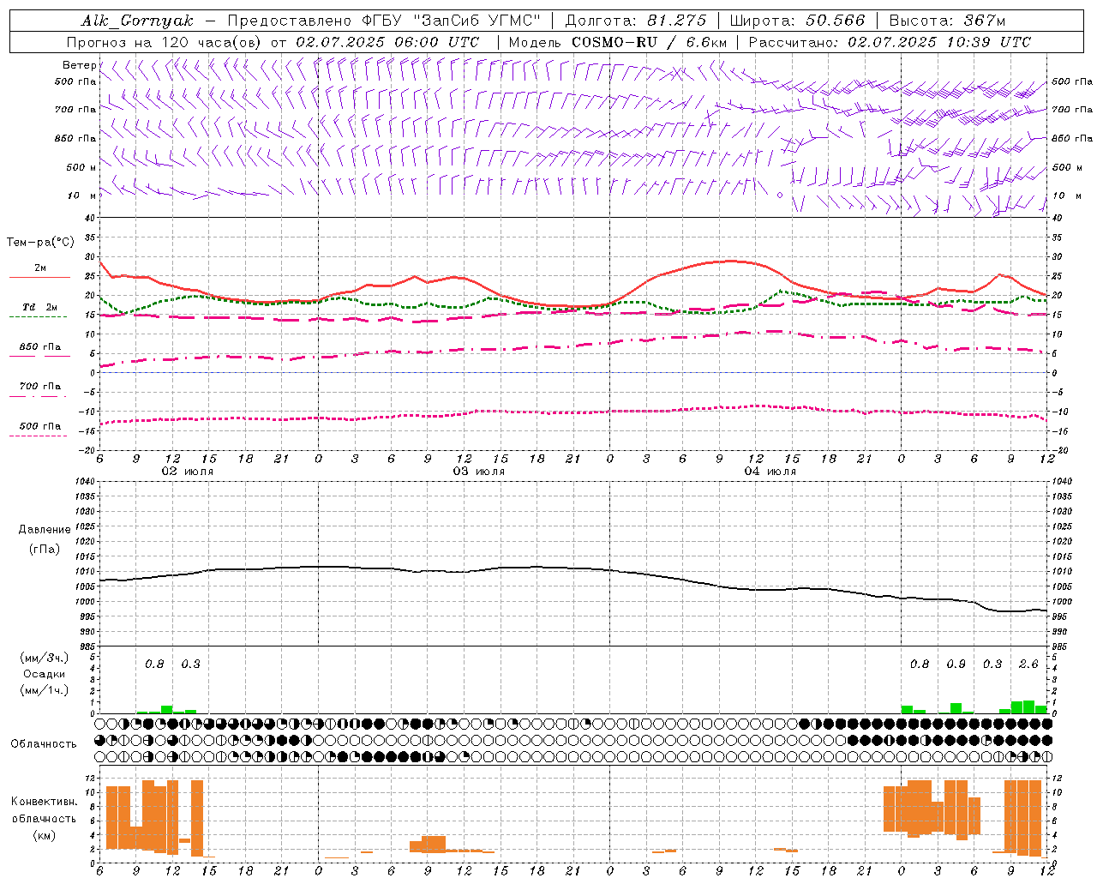1097x878 pixels.
Task: Click the 04 июля date label
Action: coord(770,472)
